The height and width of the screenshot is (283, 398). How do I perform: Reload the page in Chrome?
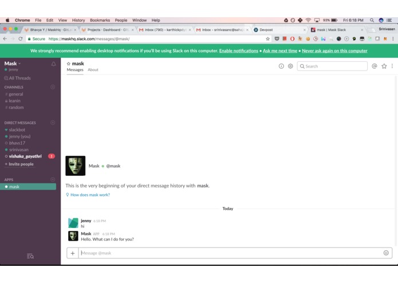click(21, 39)
